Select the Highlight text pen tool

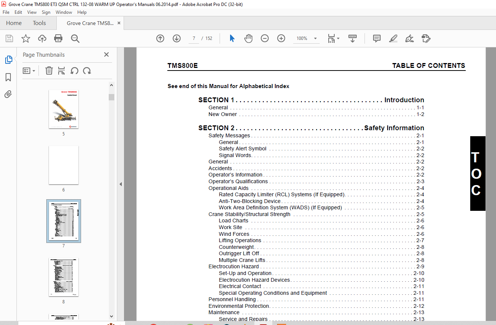[x=393, y=38]
